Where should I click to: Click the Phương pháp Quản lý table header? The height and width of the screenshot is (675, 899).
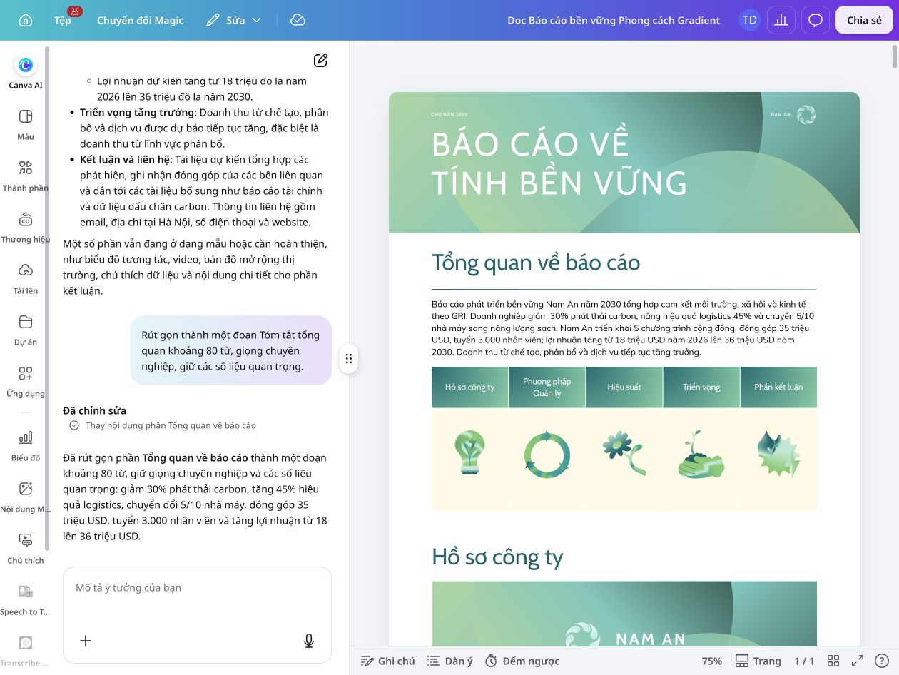click(547, 387)
